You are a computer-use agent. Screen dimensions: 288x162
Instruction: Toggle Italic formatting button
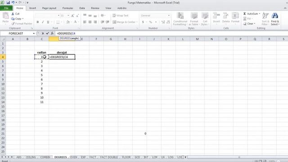click(x=43, y=22)
